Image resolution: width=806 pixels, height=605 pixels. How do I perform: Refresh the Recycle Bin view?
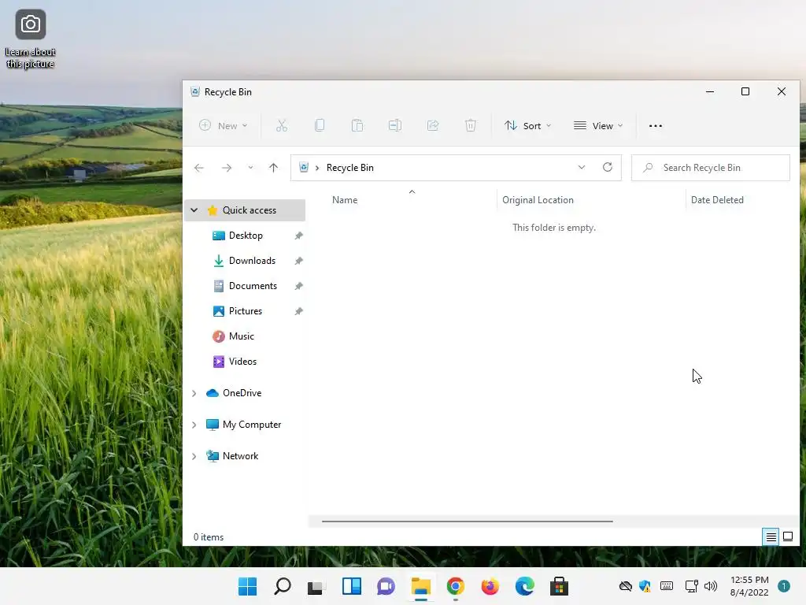[x=608, y=167]
